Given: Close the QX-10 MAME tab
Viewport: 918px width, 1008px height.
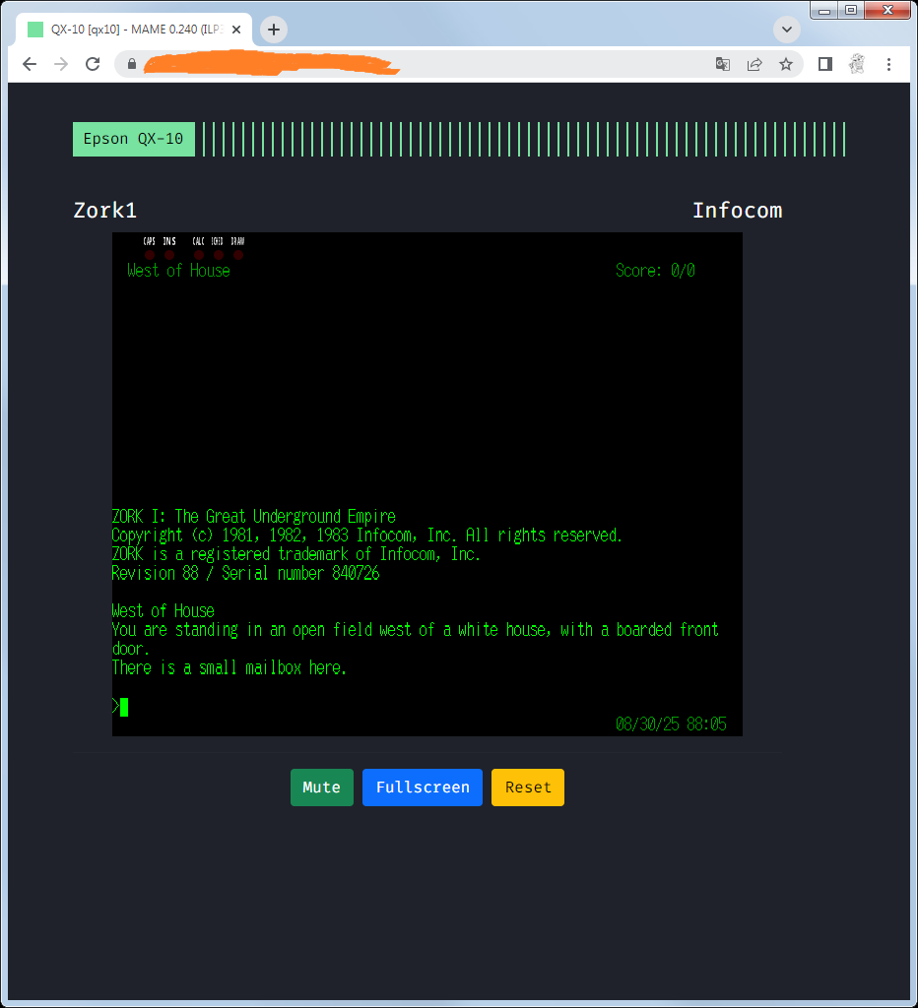Looking at the screenshot, I should 236,30.
